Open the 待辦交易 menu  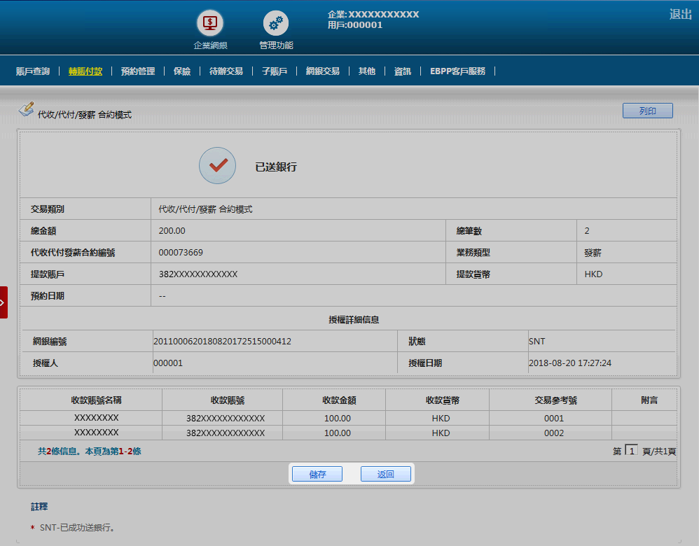(226, 71)
